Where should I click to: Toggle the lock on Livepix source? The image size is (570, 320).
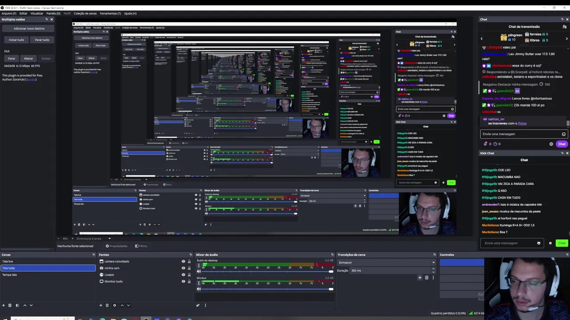[x=189, y=275]
